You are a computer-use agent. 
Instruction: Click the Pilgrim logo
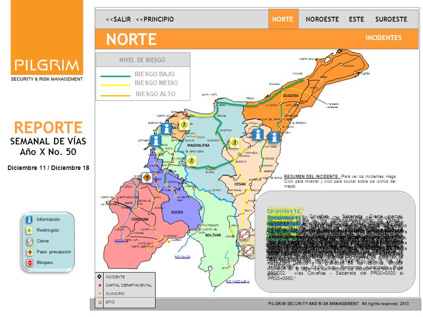[x=47, y=41]
